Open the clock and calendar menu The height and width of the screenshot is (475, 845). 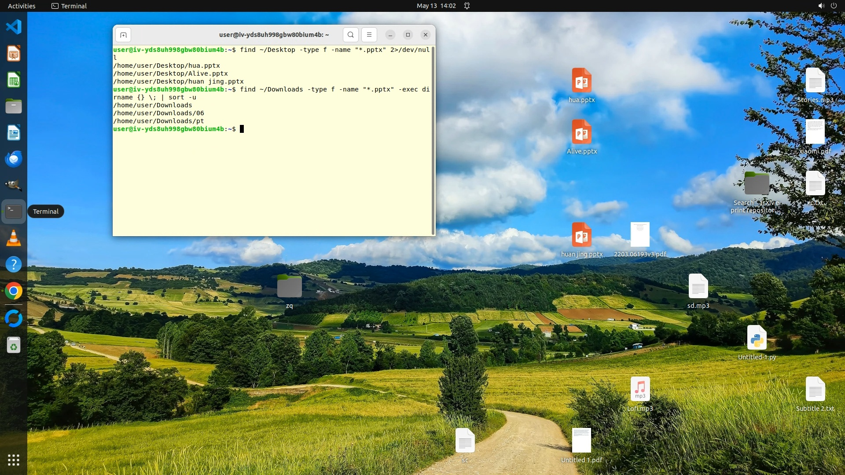[x=436, y=6]
